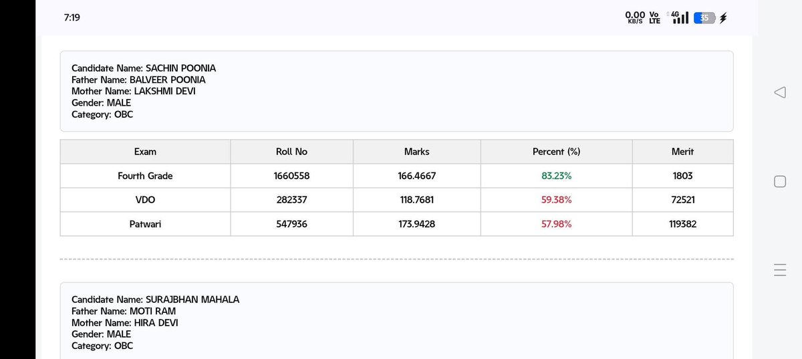Click marks value 118.7681
Image resolution: width=802 pixels, height=359 pixels.
click(x=416, y=200)
